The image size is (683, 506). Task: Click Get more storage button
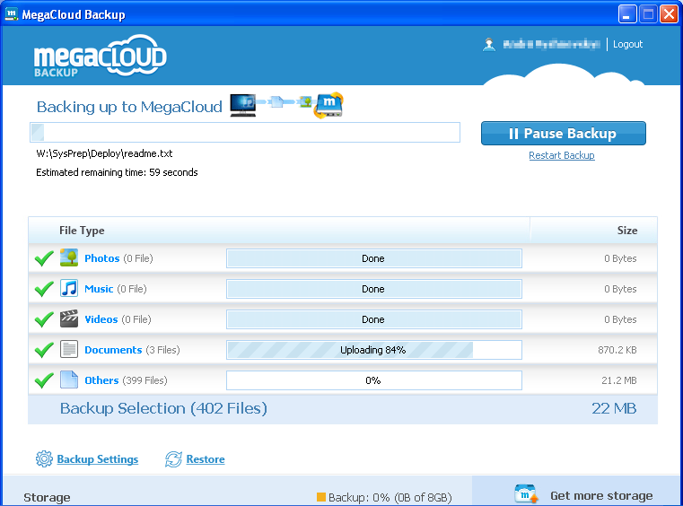pos(577,491)
